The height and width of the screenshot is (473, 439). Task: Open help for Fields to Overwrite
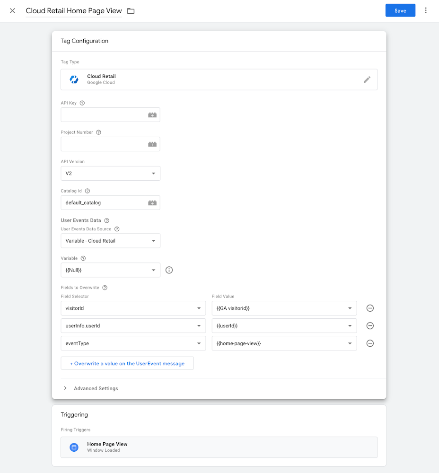coord(105,288)
